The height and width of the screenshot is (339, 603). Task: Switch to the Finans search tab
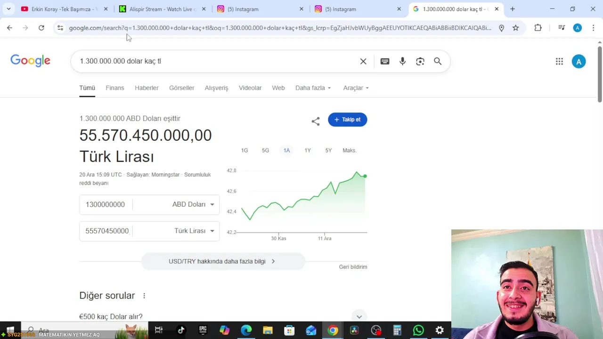[115, 88]
